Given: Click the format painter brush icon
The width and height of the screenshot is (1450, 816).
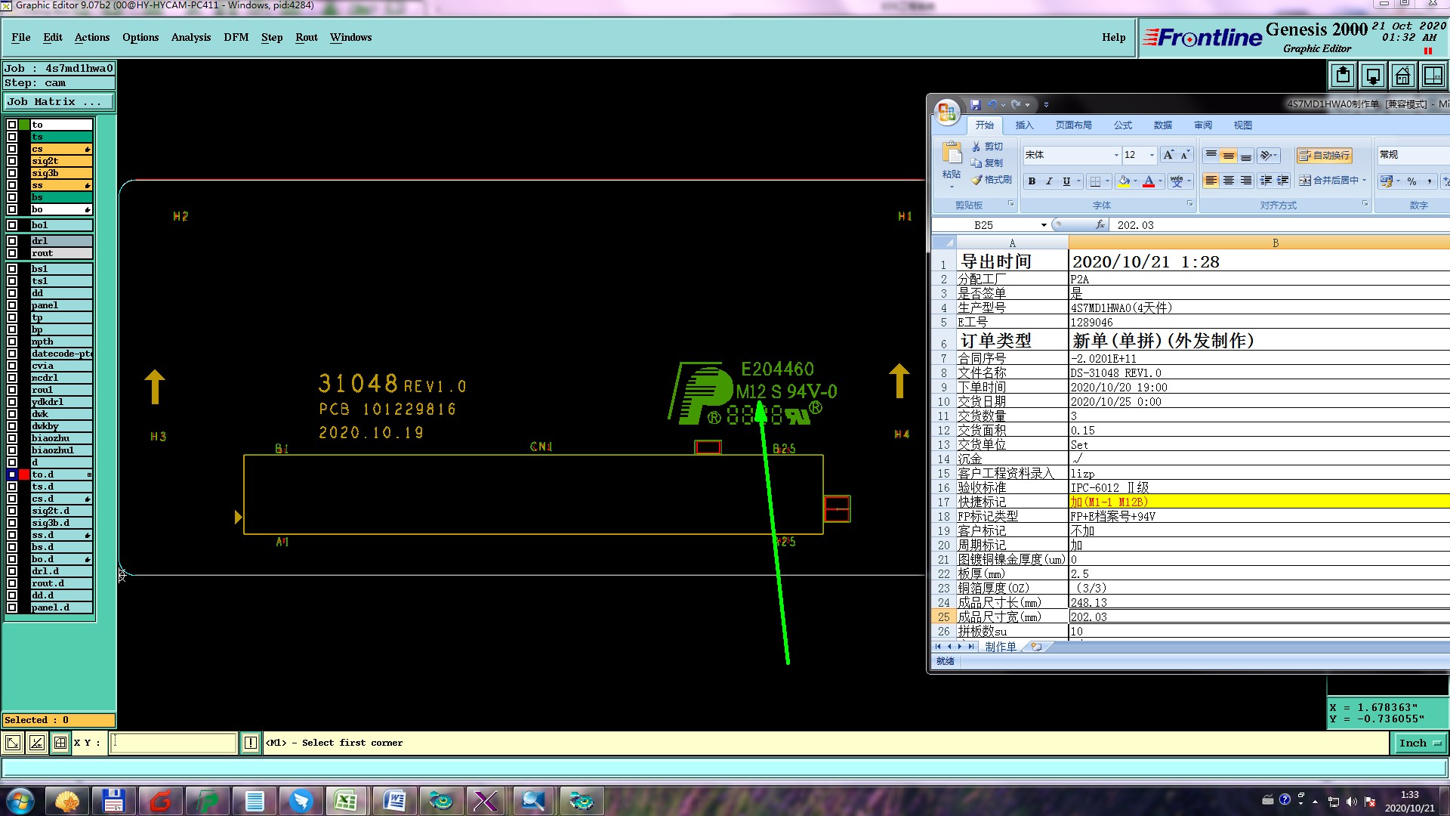Looking at the screenshot, I should (976, 180).
